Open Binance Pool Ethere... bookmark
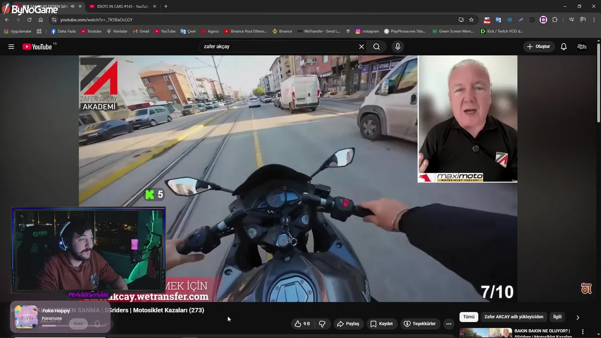The height and width of the screenshot is (338, 601). pyautogui.click(x=245, y=31)
